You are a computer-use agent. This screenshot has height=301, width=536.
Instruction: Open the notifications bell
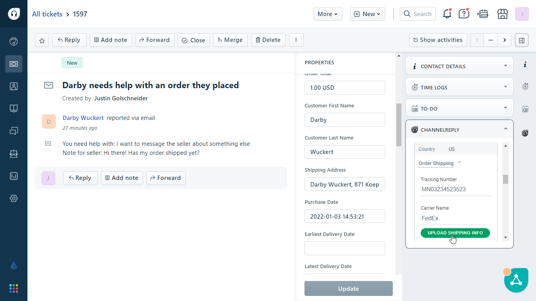(447, 14)
